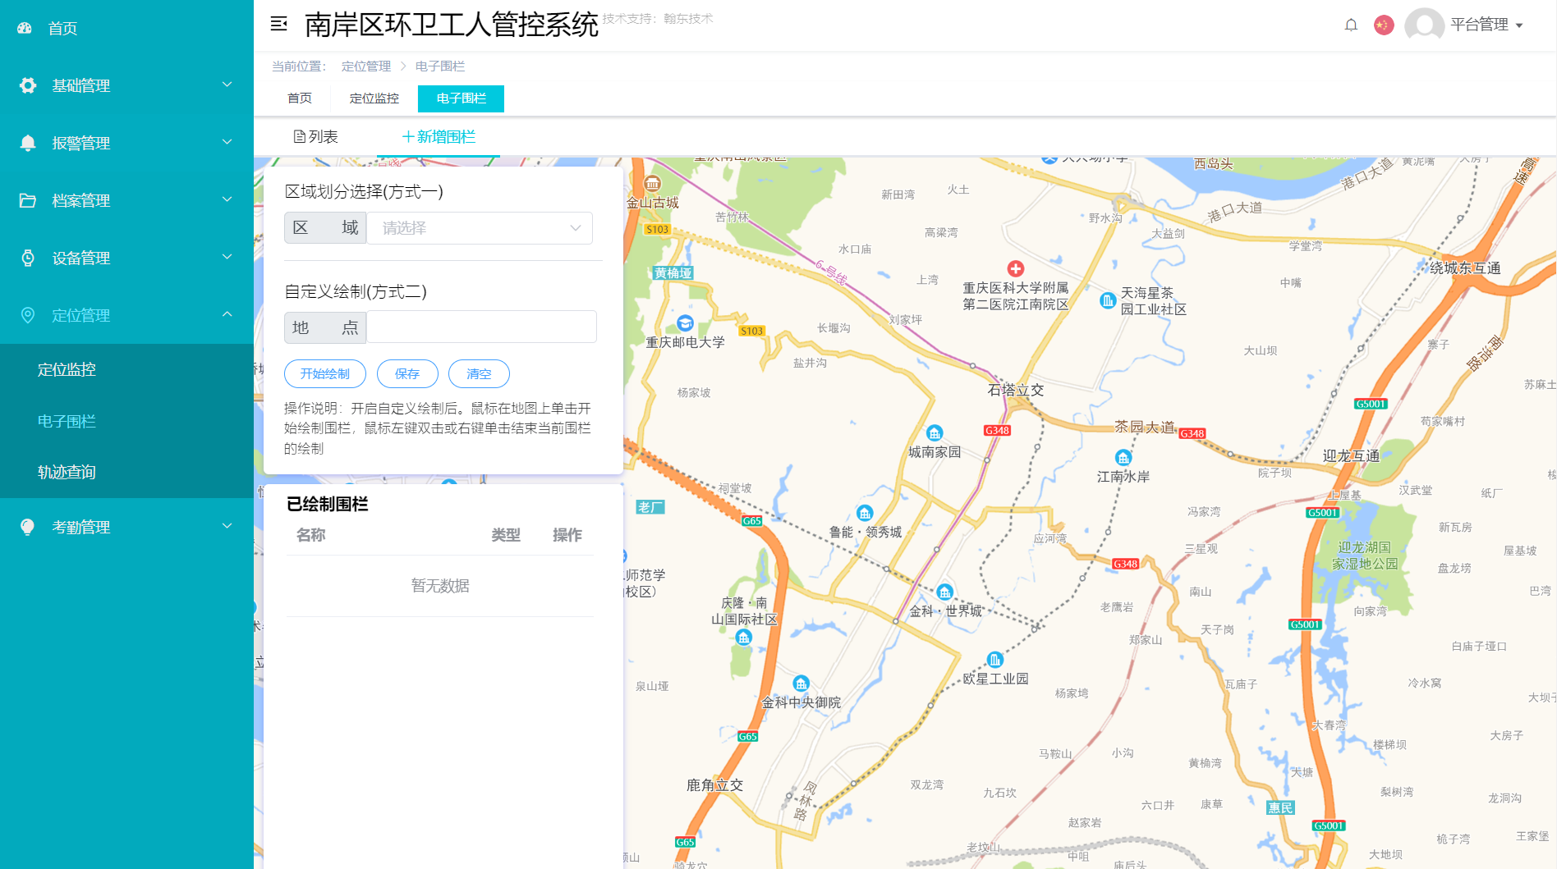Switch to the 列表 tab
The height and width of the screenshot is (869, 1557).
click(x=316, y=137)
